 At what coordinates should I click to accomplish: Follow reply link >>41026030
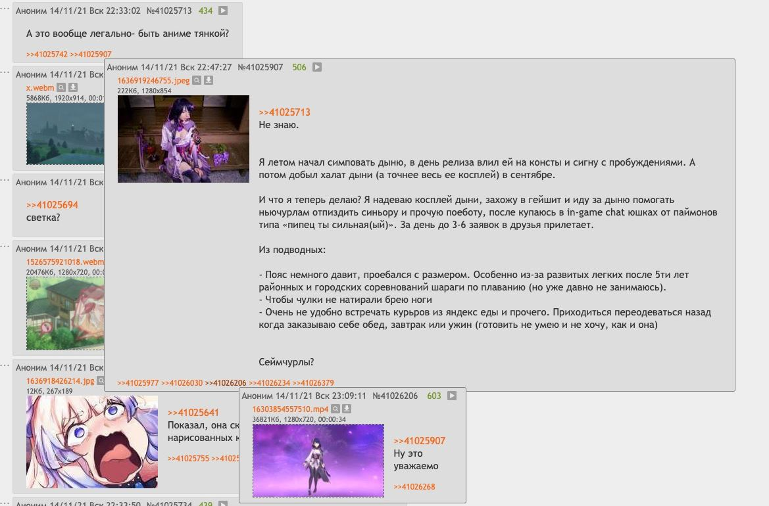click(182, 383)
